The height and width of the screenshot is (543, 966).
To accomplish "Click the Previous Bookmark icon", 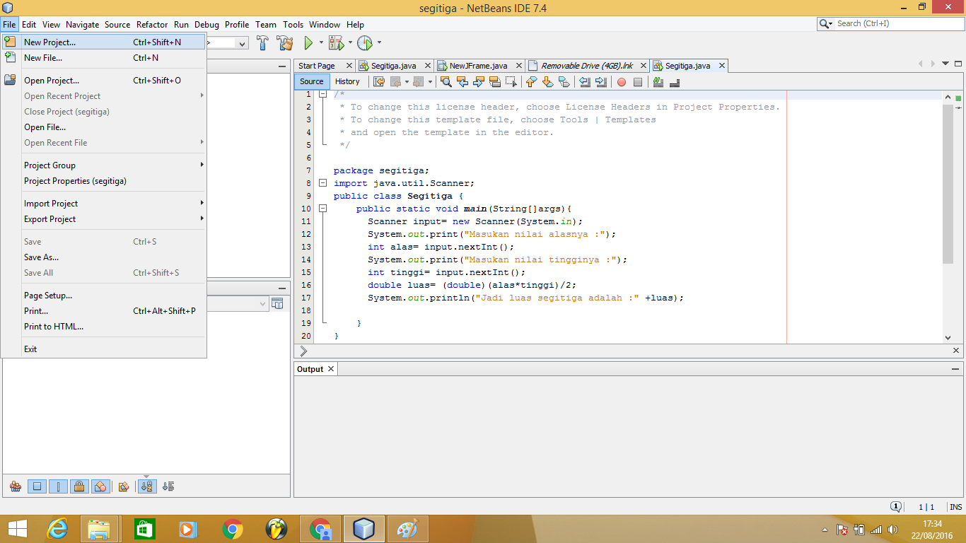I will click(531, 82).
